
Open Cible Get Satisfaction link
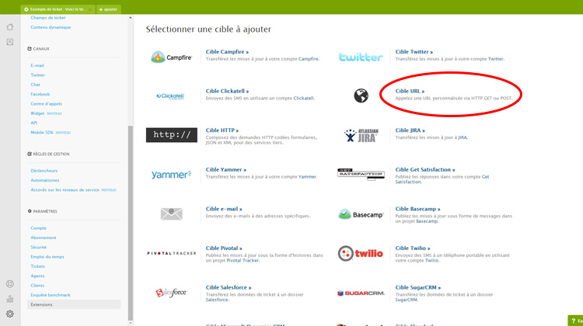[x=425, y=170]
